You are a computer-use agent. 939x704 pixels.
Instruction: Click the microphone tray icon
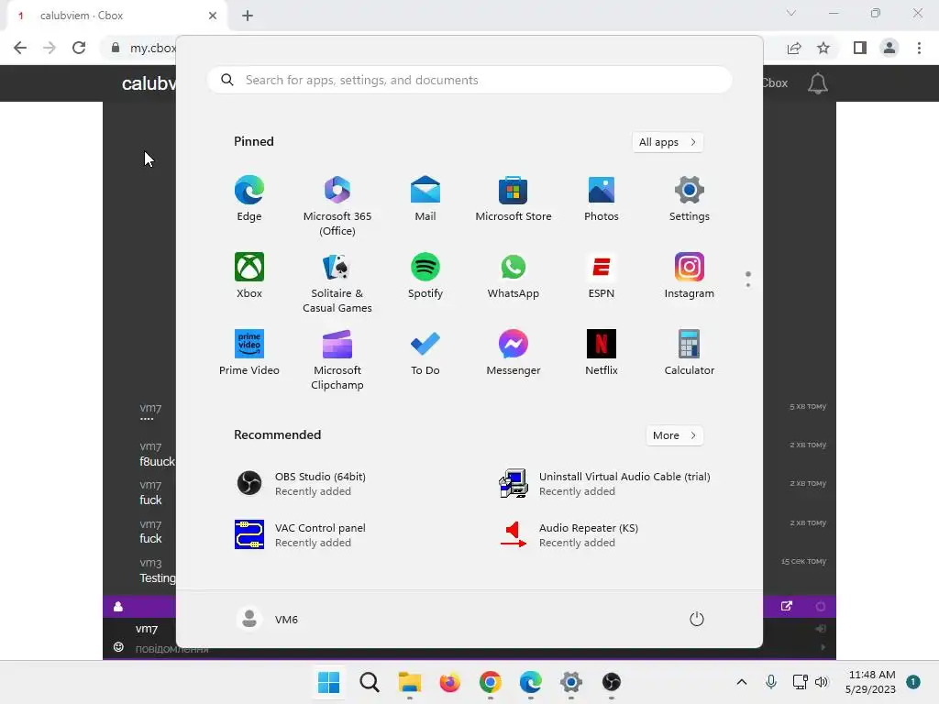pyautogui.click(x=771, y=682)
